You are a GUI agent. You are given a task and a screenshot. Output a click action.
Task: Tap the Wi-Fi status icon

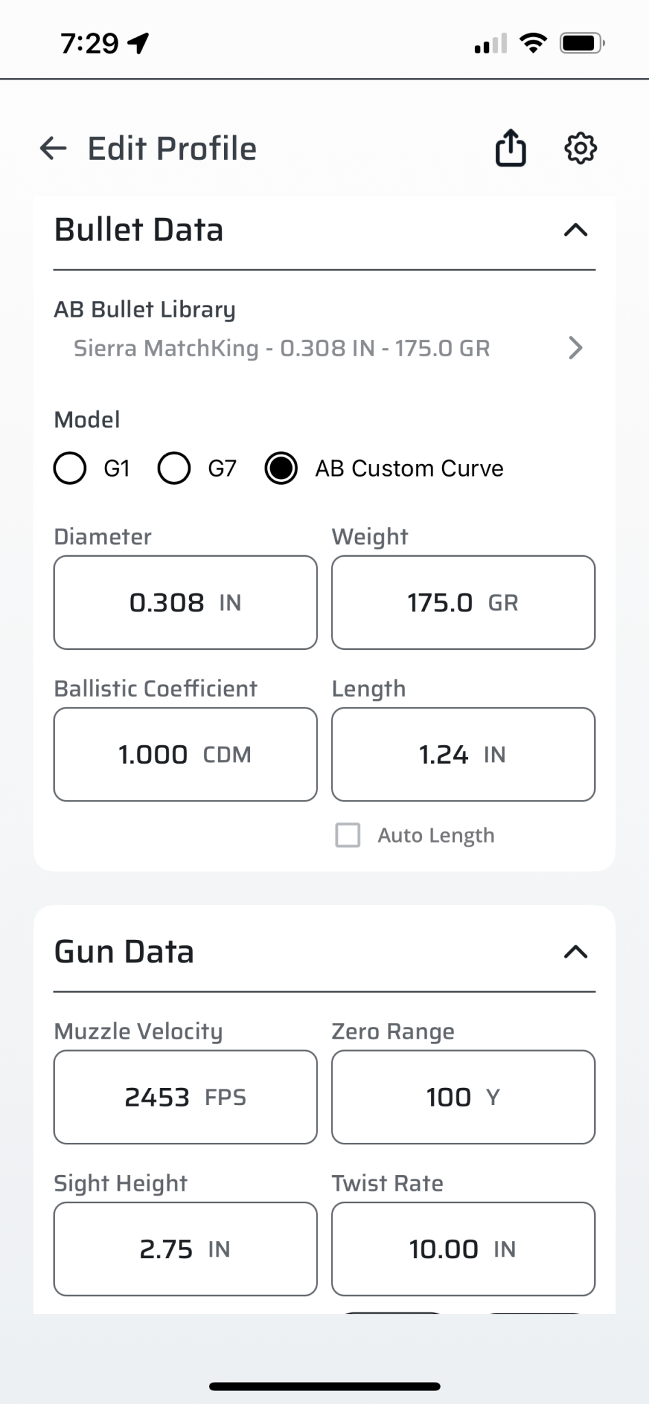click(x=532, y=43)
